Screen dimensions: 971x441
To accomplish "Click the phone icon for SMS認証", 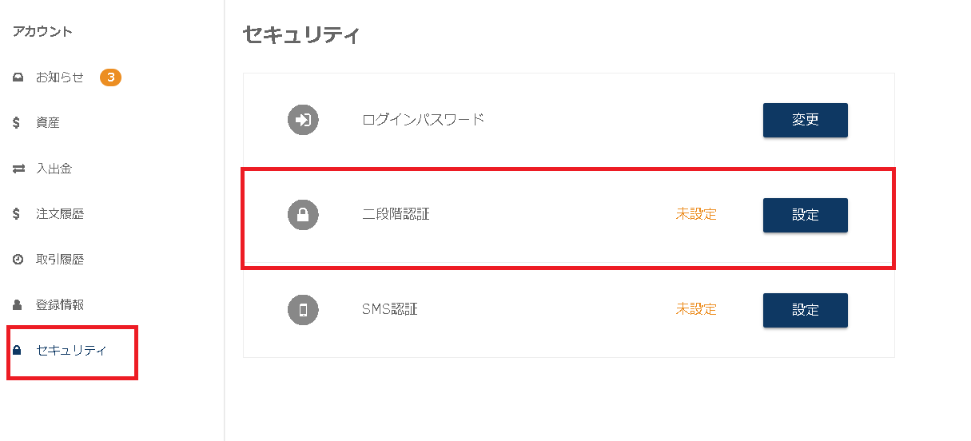I will point(303,310).
